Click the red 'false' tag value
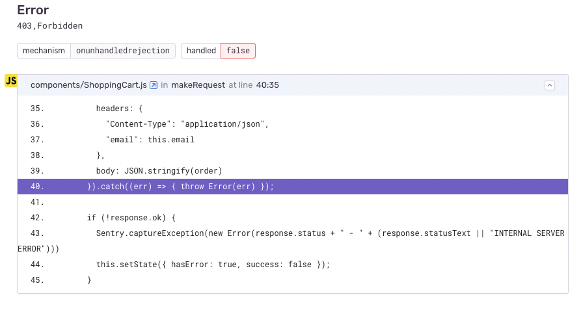Image resolution: width=581 pixels, height=312 pixels. [x=238, y=51]
